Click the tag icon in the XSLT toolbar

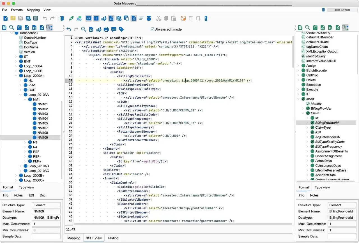121,29
